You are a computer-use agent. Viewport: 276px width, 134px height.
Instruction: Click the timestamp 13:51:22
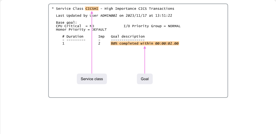point(163,16)
